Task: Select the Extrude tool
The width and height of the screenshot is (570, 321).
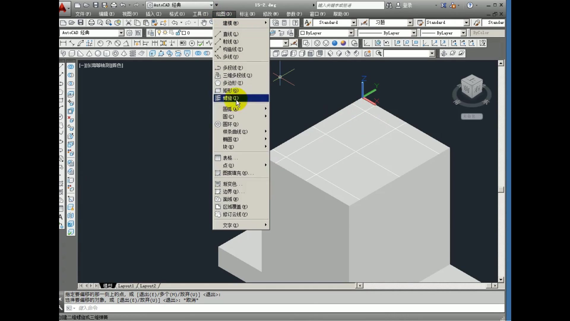Action: click(x=152, y=53)
